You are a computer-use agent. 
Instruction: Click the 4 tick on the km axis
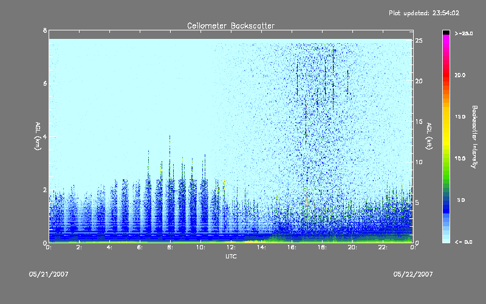click(x=45, y=137)
